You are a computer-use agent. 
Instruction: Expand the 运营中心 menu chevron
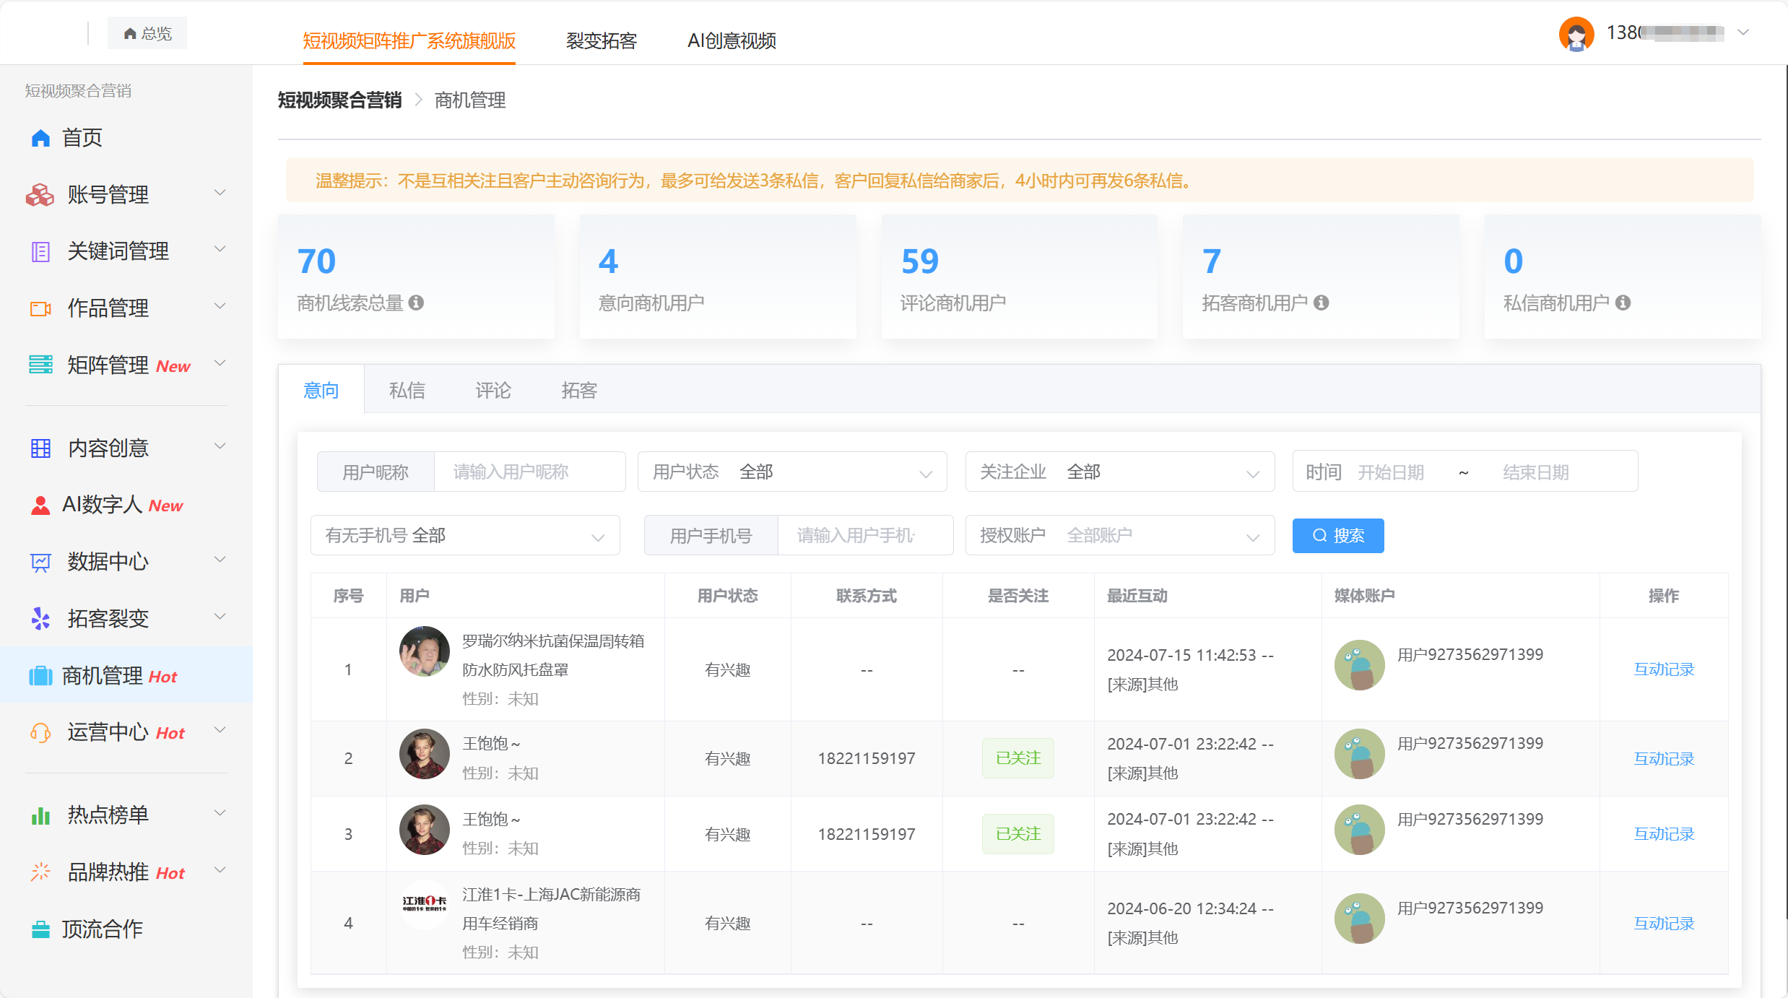[220, 730]
